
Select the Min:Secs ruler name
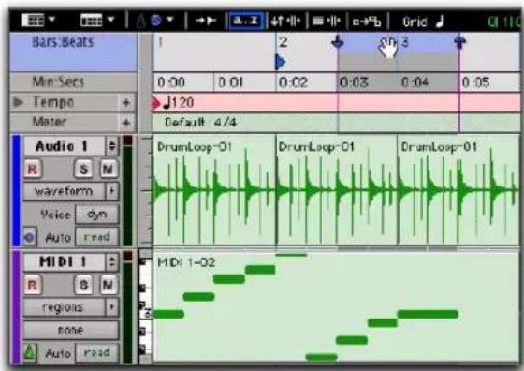click(58, 82)
